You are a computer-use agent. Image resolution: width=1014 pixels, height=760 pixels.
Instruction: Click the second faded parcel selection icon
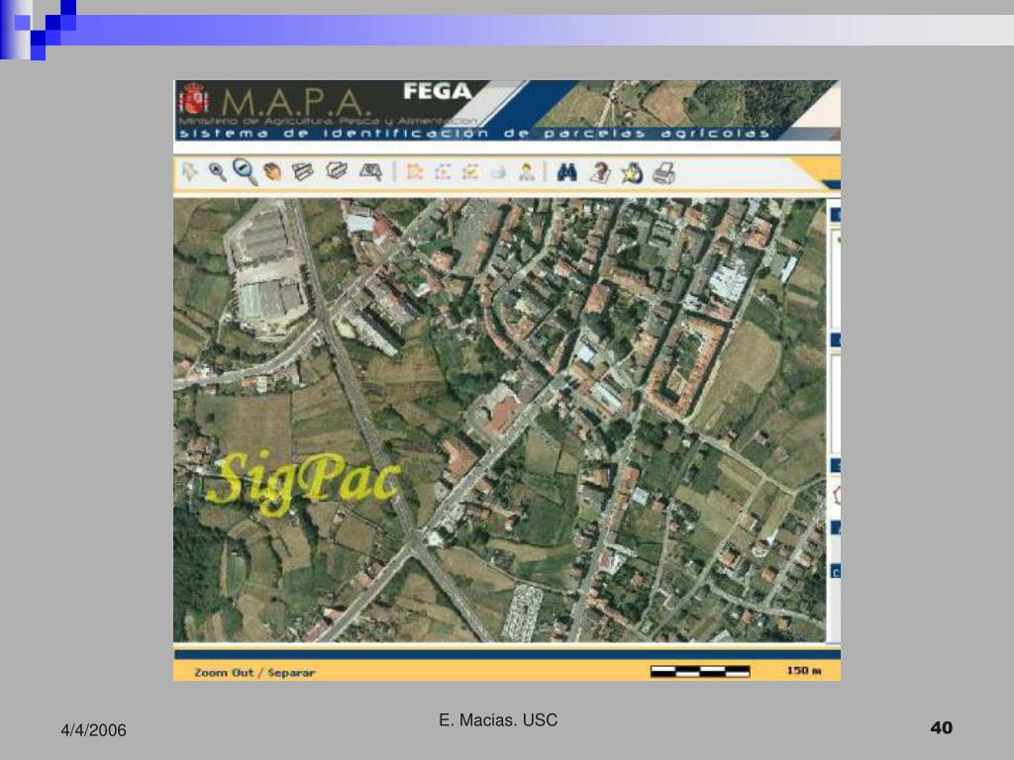[x=443, y=172]
